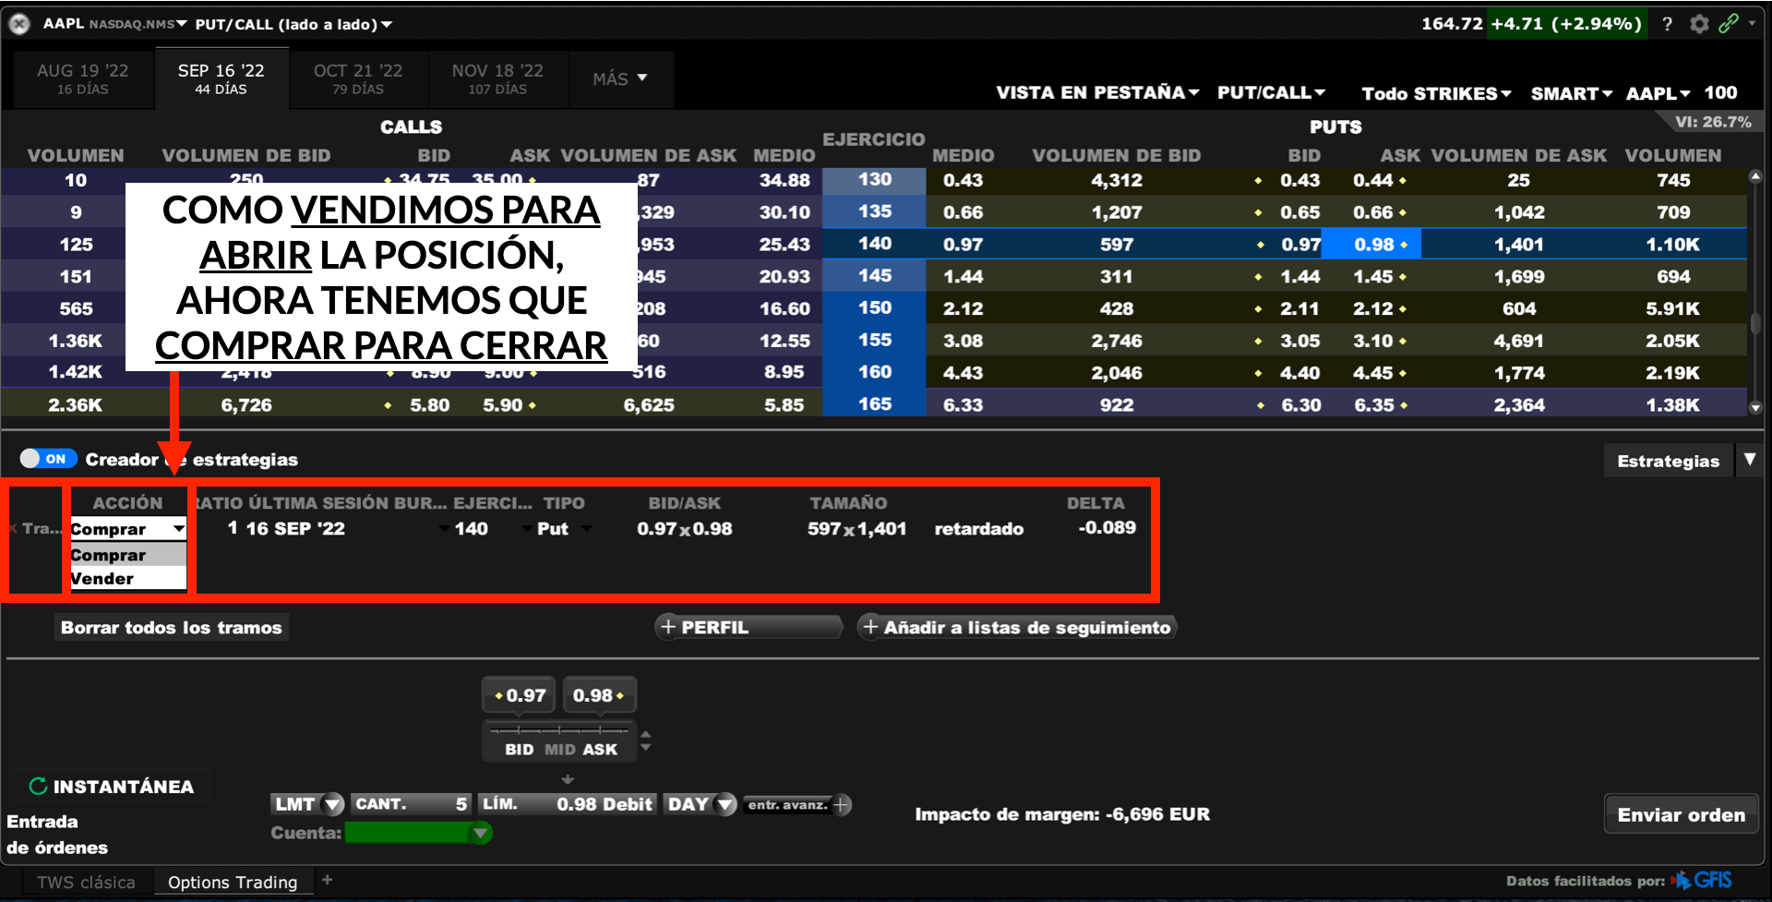Viewport: 1772px width, 902px height.
Task: Toggle the Creador de estrategias ON switch
Action: [x=48, y=459]
